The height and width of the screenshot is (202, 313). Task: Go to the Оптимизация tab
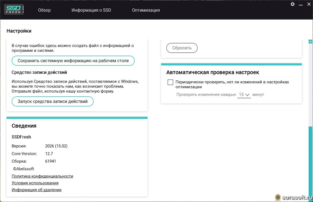(146, 10)
